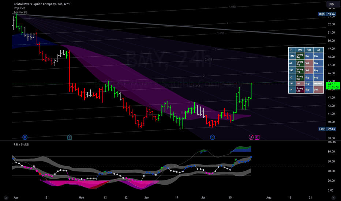Click the 240 timeframe cell
Screen dimensions: 341x201
pyautogui.click(x=292, y=70)
